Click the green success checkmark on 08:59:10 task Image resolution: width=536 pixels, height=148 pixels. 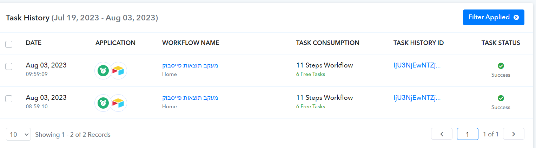pyautogui.click(x=501, y=98)
